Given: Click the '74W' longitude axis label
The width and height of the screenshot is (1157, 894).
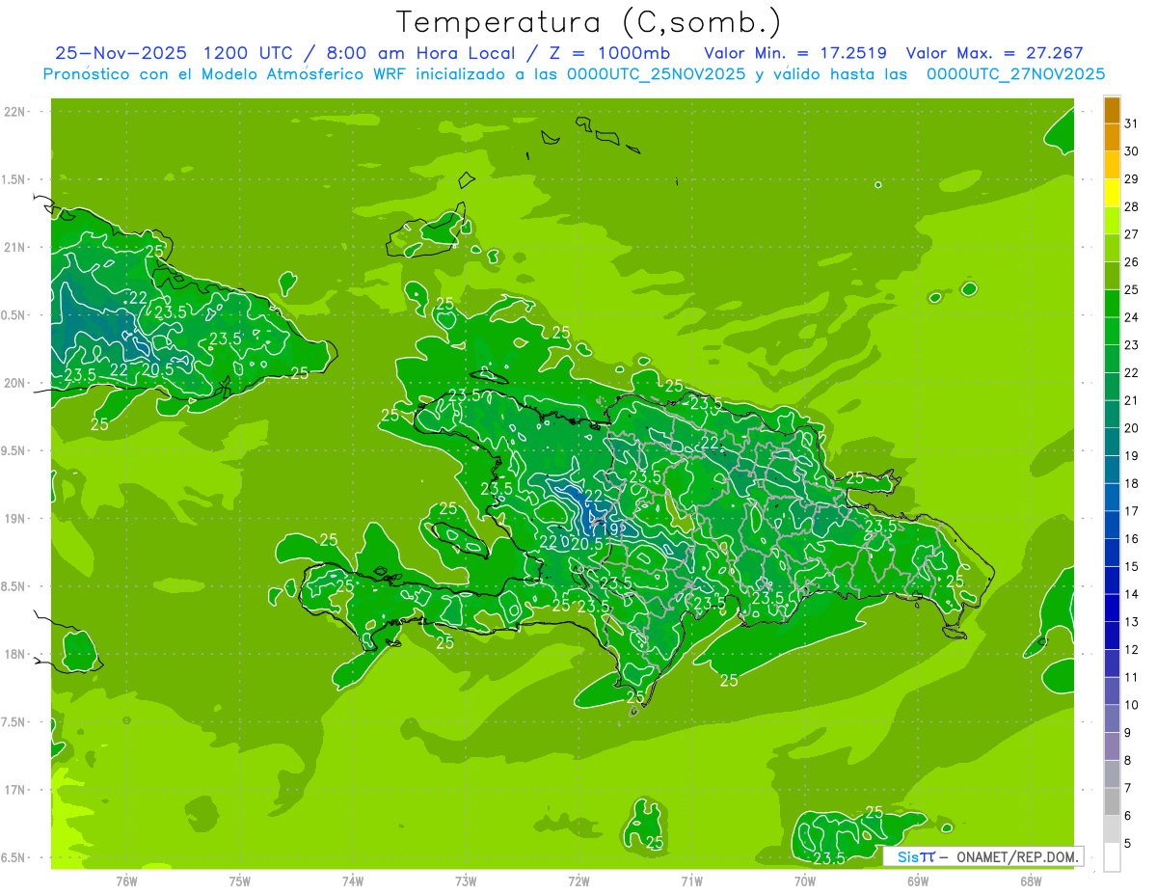Looking at the screenshot, I should tap(352, 880).
